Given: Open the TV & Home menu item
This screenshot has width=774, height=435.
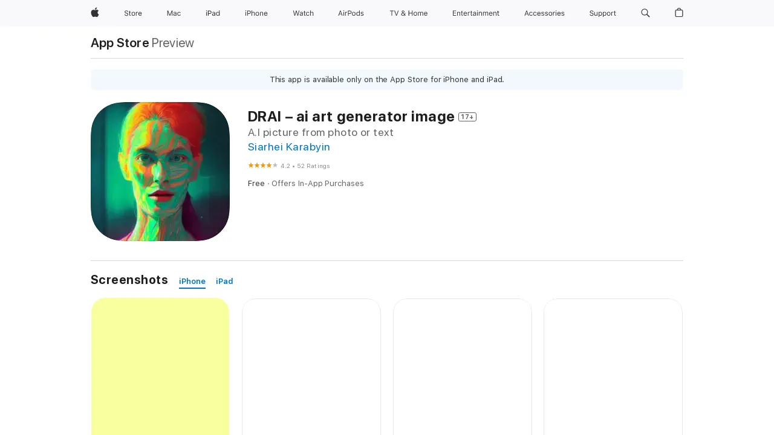Looking at the screenshot, I should [408, 13].
